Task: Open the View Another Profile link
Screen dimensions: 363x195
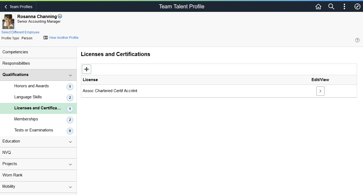Action: pyautogui.click(x=64, y=37)
